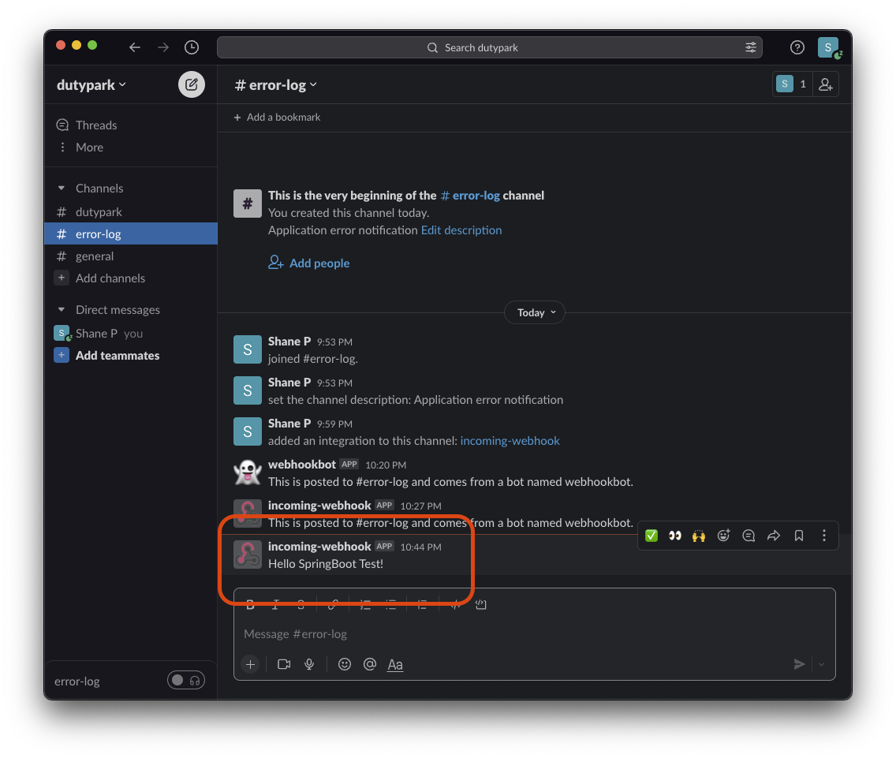This screenshot has width=896, height=758.
Task: Toggle formatting toolbar with Aa icon
Action: point(395,665)
